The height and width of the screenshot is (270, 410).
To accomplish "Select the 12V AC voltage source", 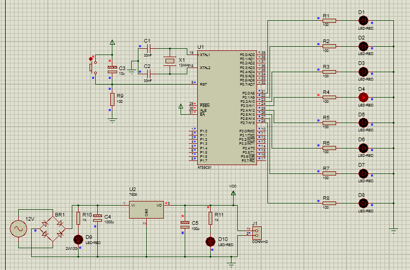I will tap(19, 227).
